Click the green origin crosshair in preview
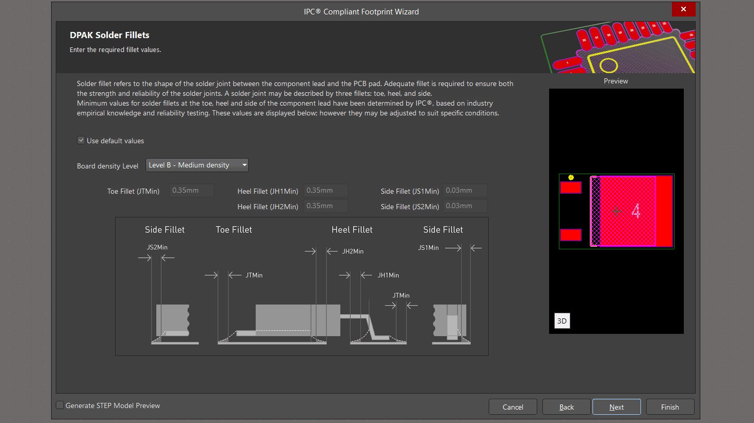Screen dimensions: 754x423 pos(616,211)
